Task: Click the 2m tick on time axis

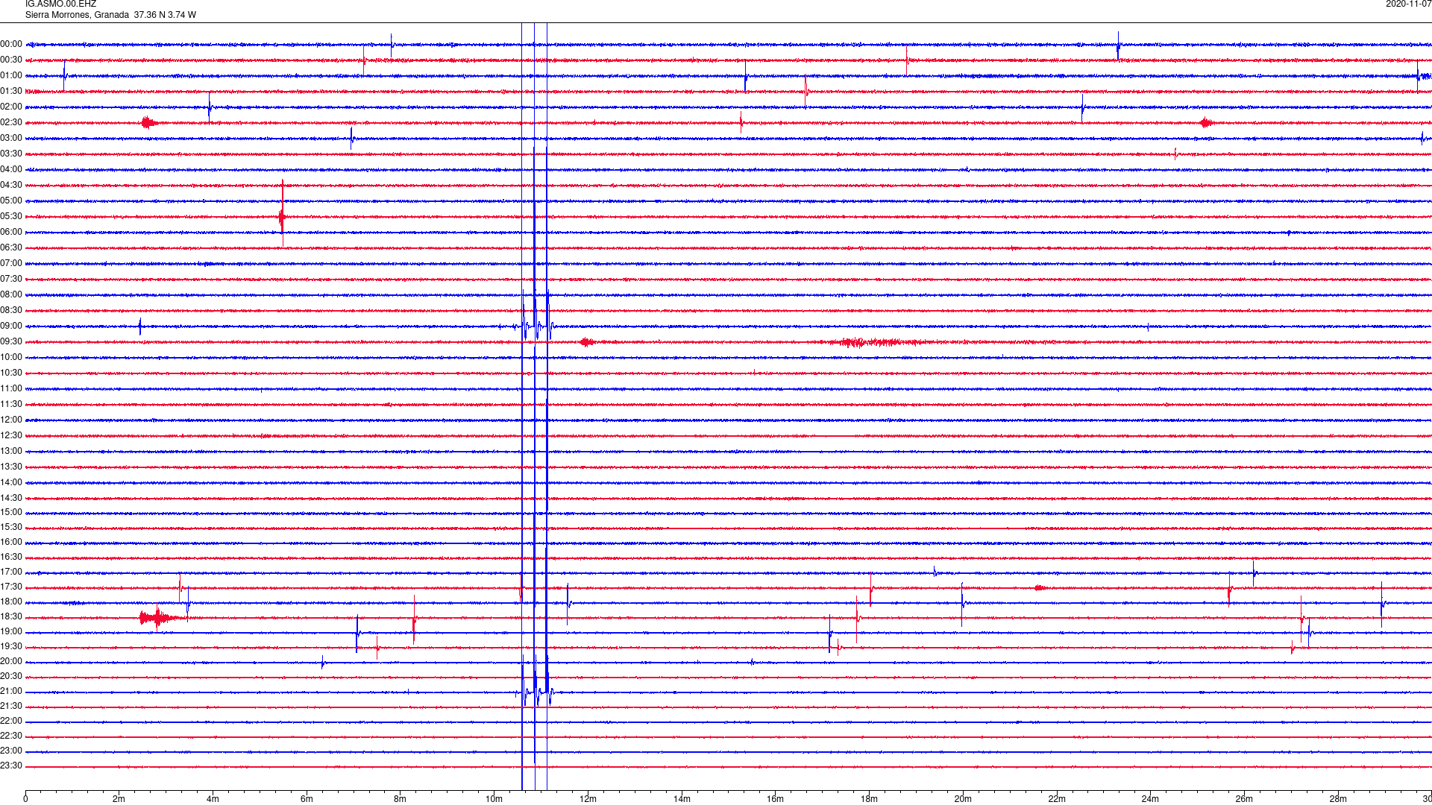Action: coord(119,800)
